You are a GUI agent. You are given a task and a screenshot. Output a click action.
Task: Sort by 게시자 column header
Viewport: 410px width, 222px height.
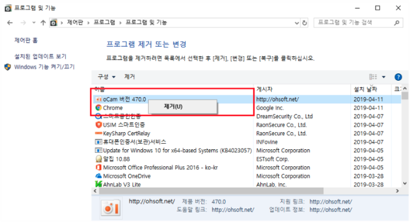point(302,89)
